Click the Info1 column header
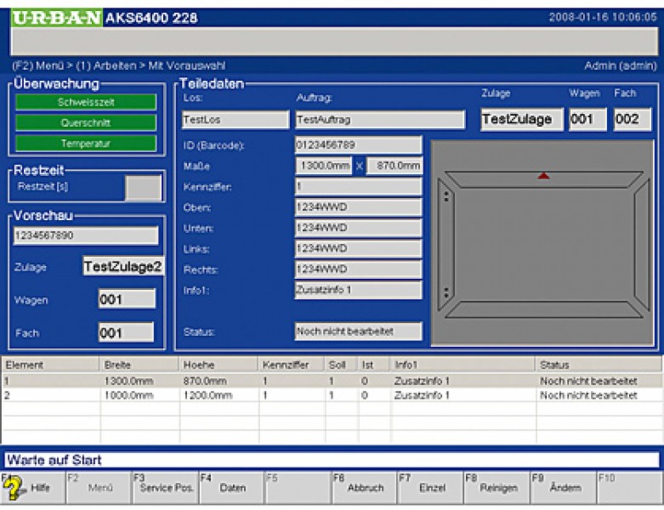664x510 pixels. tap(463, 365)
